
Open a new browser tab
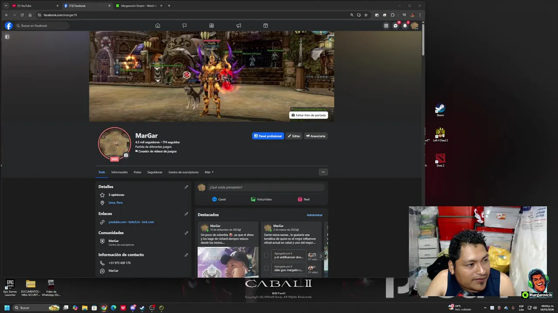169,6
